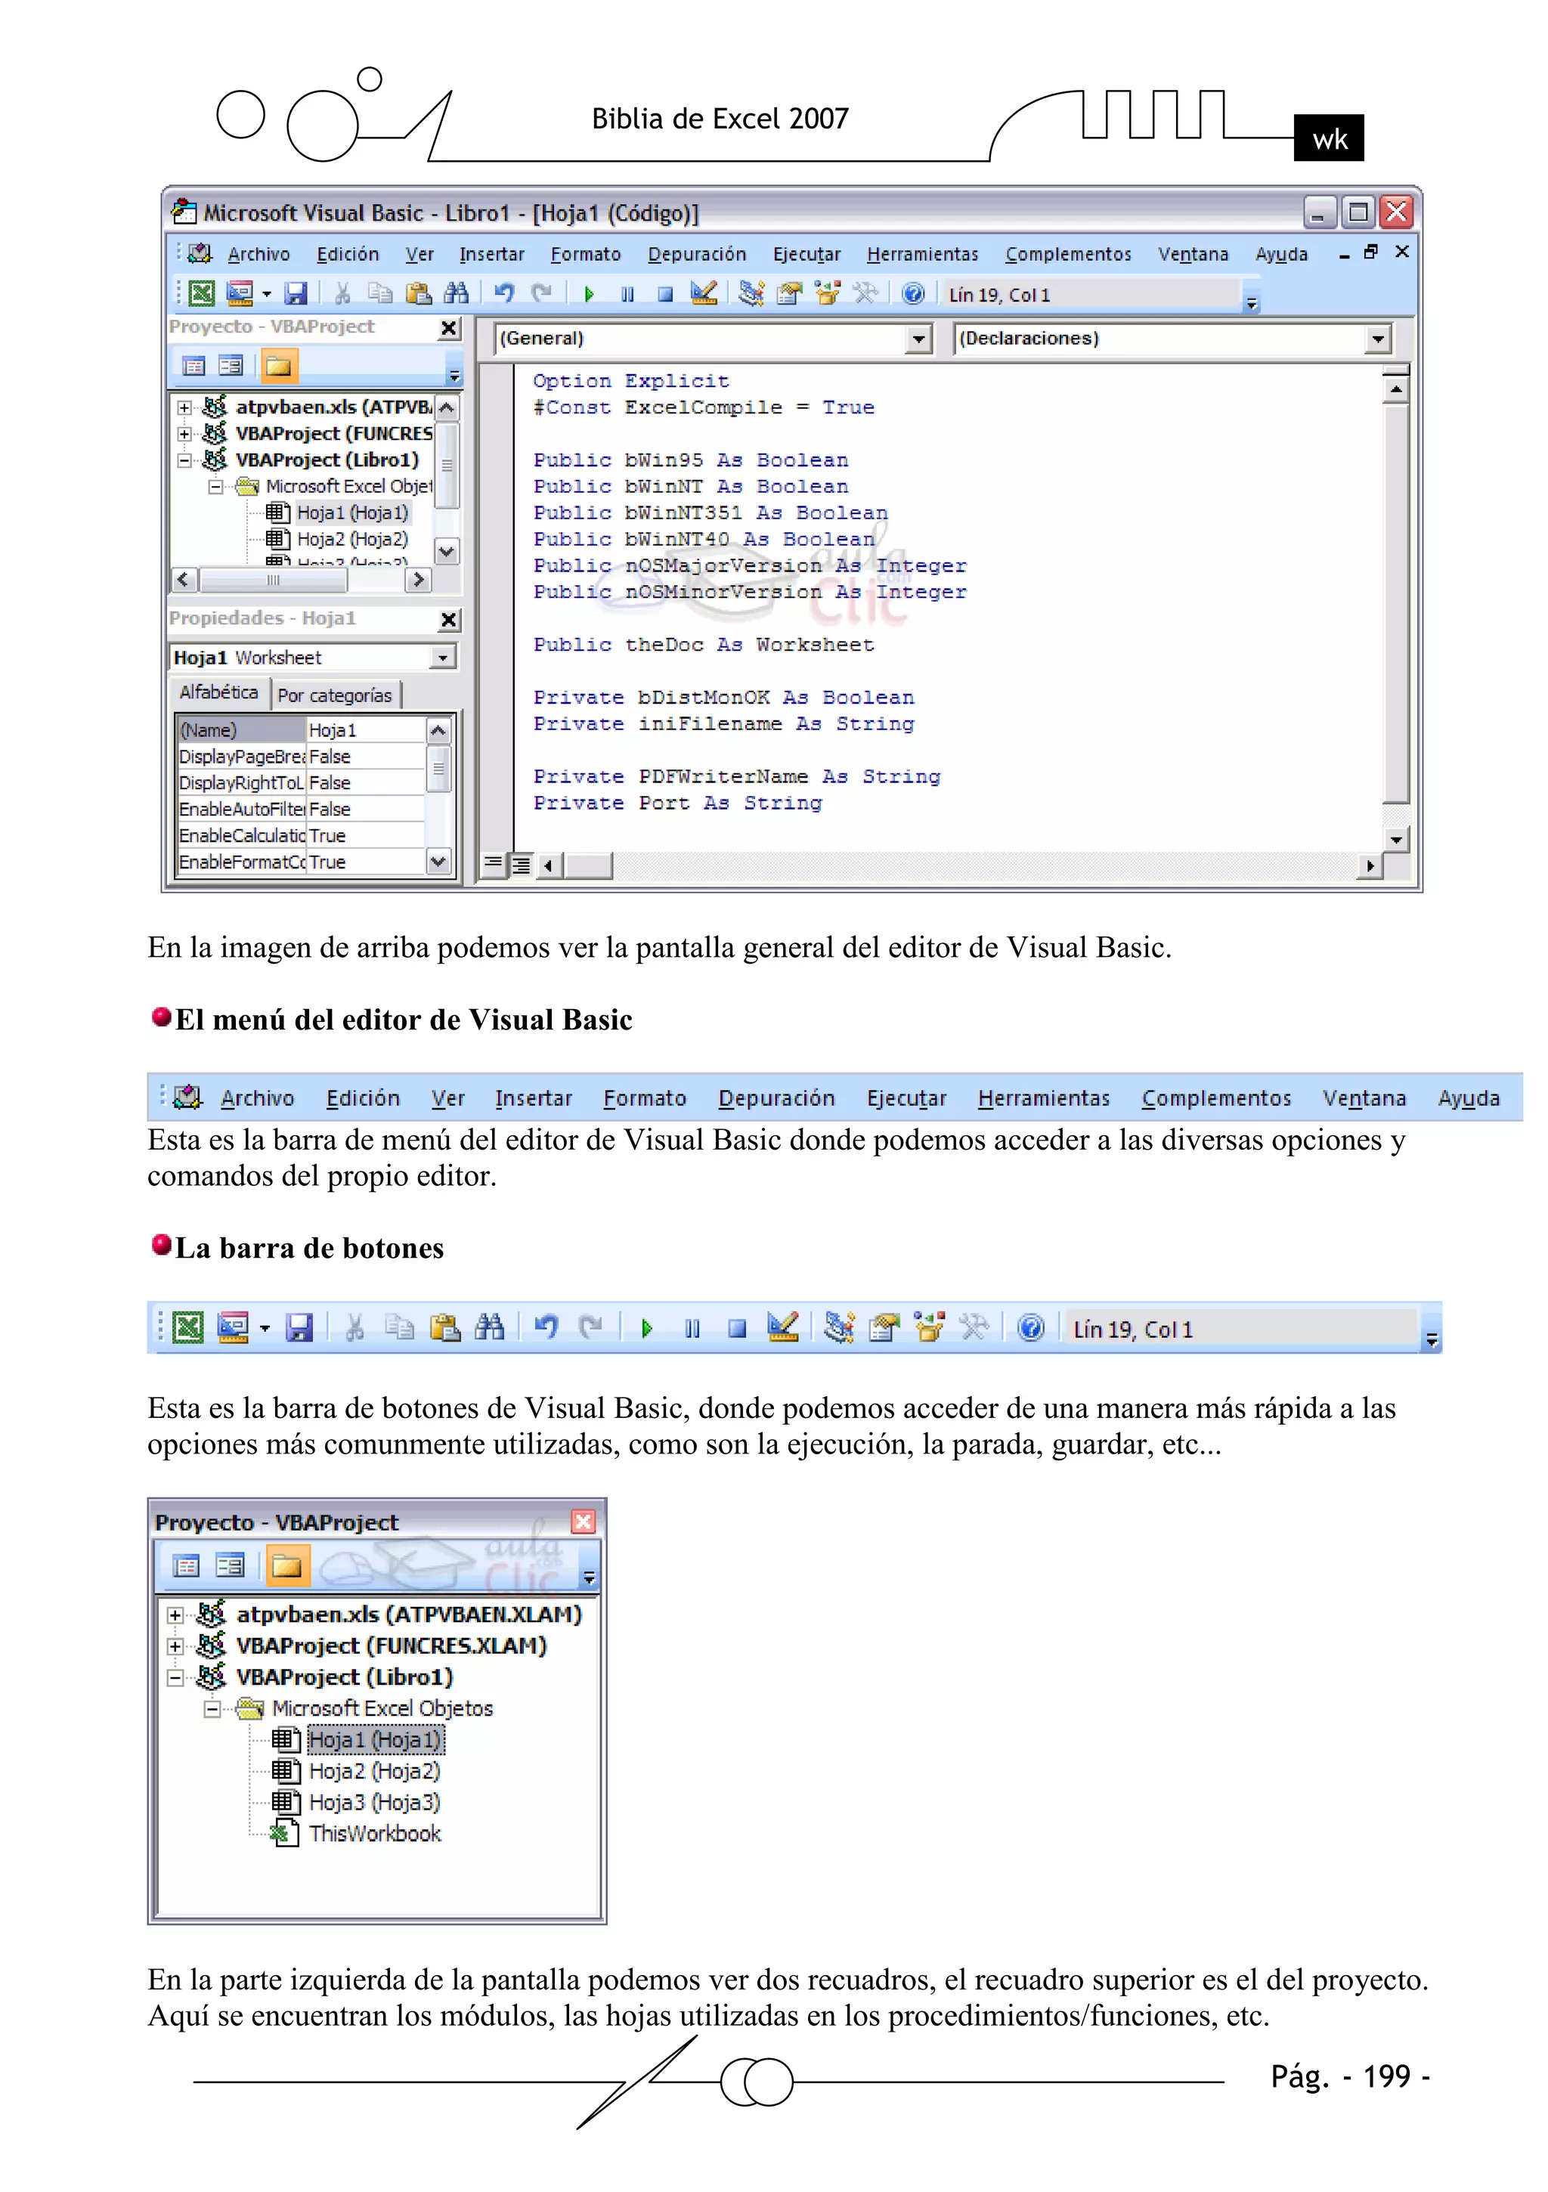Select Hoja3 (Hoja3) in enlarged Proyecto panel

tap(374, 1803)
